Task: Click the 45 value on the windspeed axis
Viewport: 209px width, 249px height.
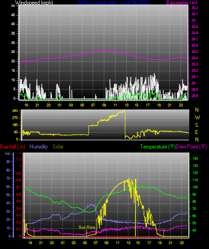Action: pos(13,15)
